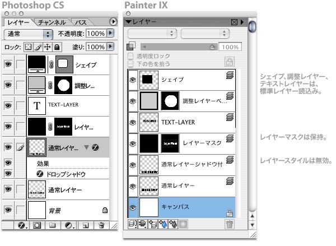The height and width of the screenshot is (246, 336).
Task: Toggle the 下の色を拾う checkbox
Action: tap(131, 64)
